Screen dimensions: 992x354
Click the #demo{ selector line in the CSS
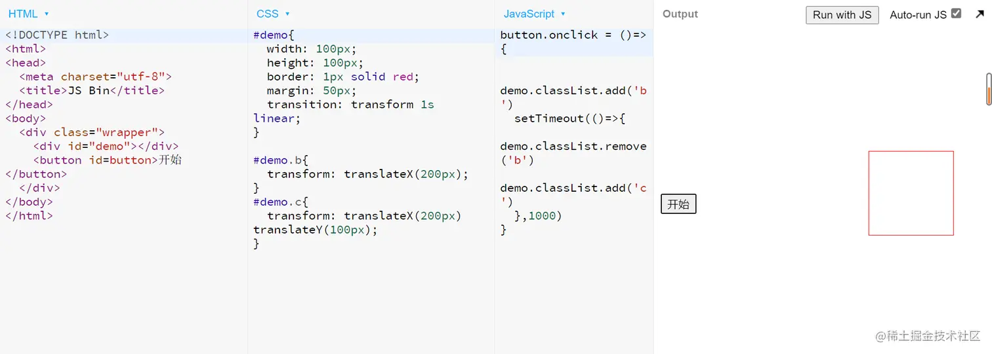(x=274, y=35)
